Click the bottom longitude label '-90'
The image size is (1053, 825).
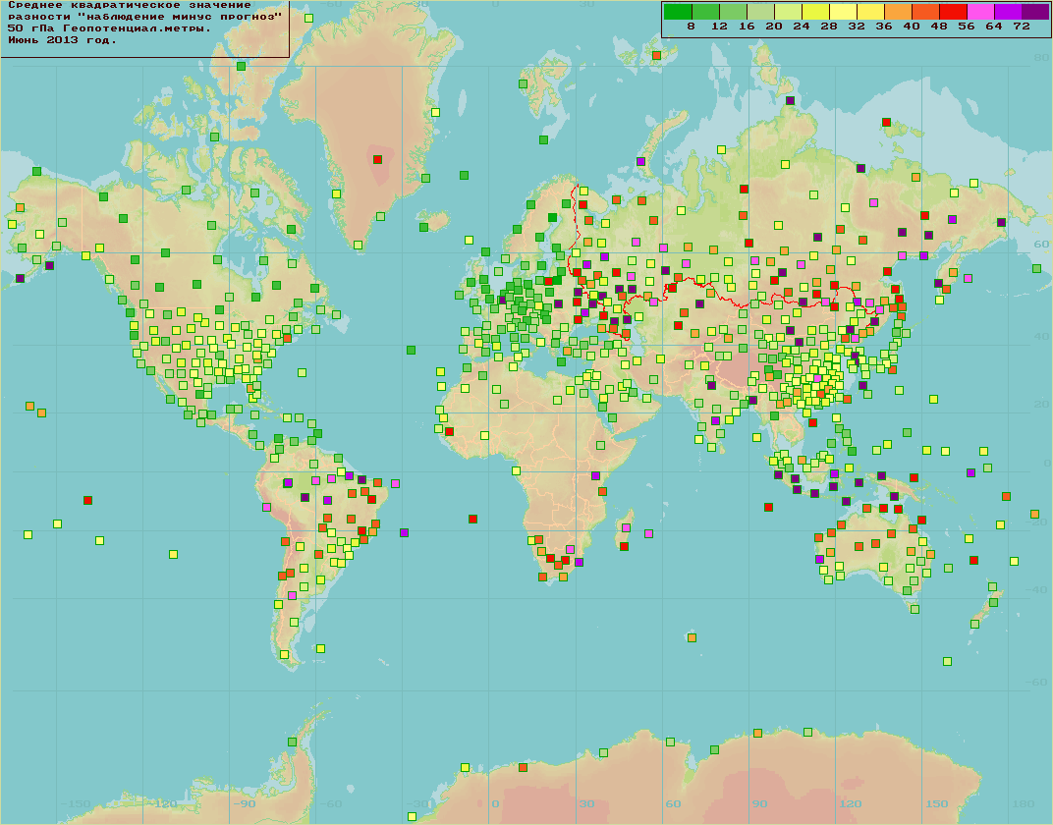click(x=245, y=803)
